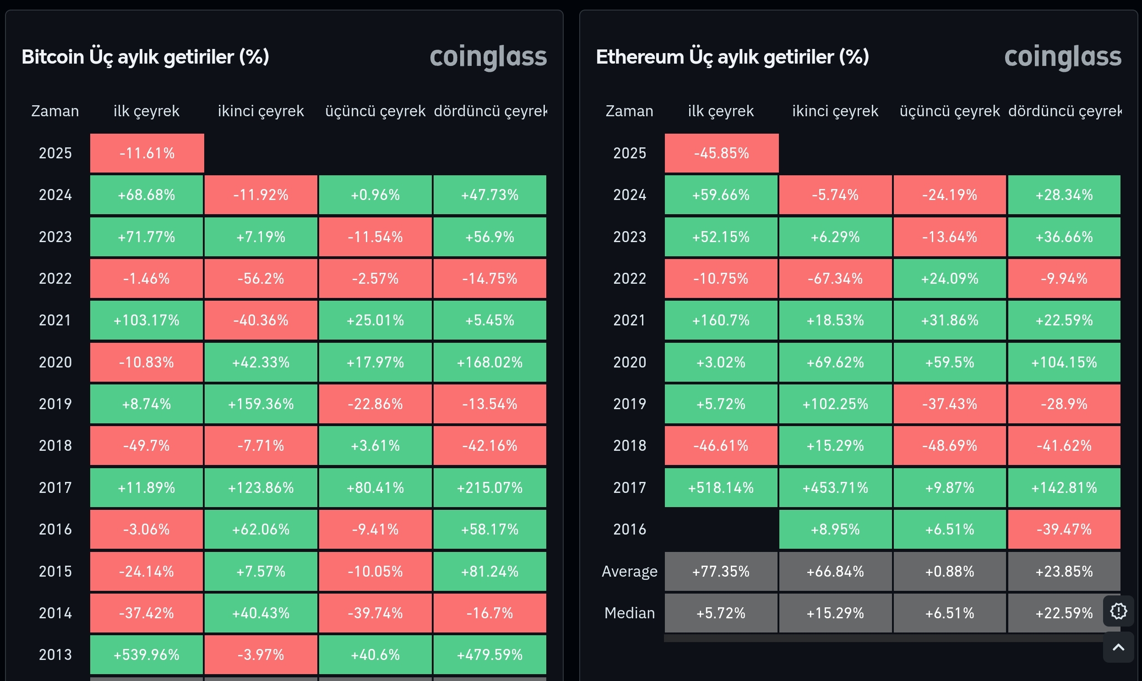Click Bitcoin 'ilk çeyrek' column header

tap(147, 111)
